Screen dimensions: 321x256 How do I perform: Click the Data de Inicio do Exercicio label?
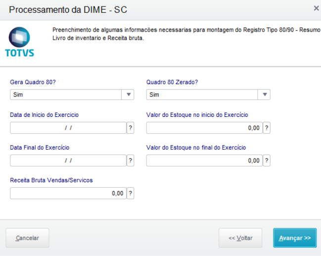[x=44, y=115]
